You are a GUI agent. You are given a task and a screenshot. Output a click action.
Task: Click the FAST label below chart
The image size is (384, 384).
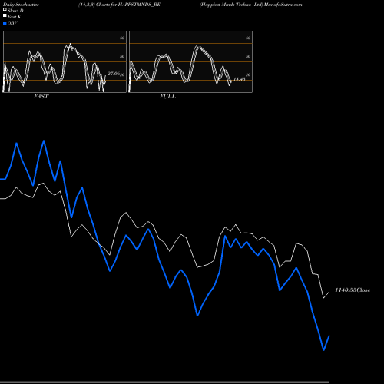point(41,97)
